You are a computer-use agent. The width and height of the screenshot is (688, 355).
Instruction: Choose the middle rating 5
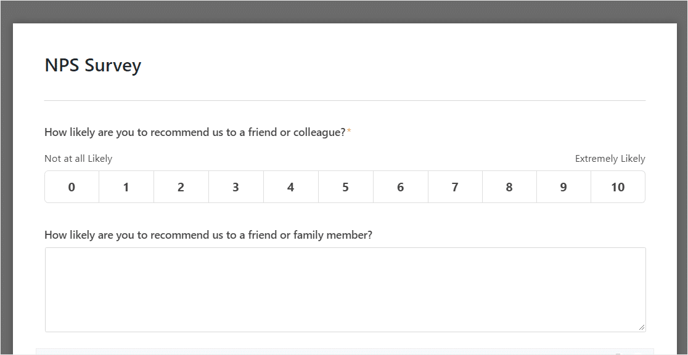(x=346, y=187)
